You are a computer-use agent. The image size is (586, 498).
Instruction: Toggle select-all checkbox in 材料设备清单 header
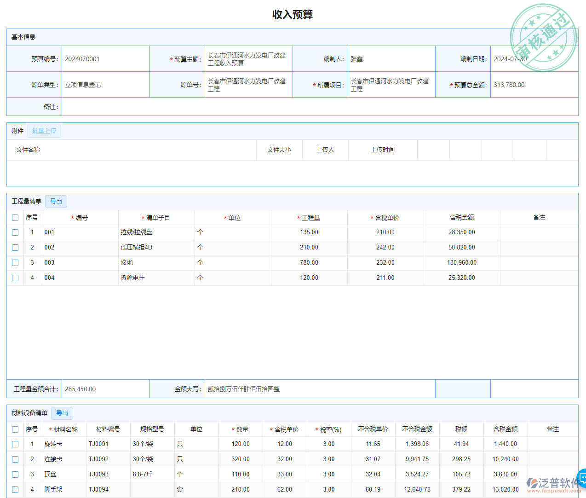(x=15, y=429)
